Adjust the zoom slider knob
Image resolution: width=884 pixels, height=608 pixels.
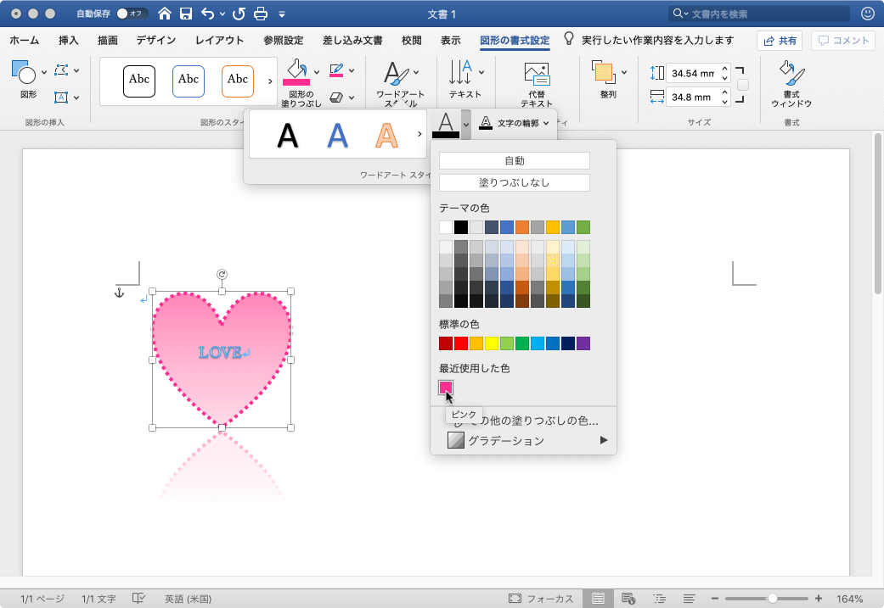tap(773, 599)
